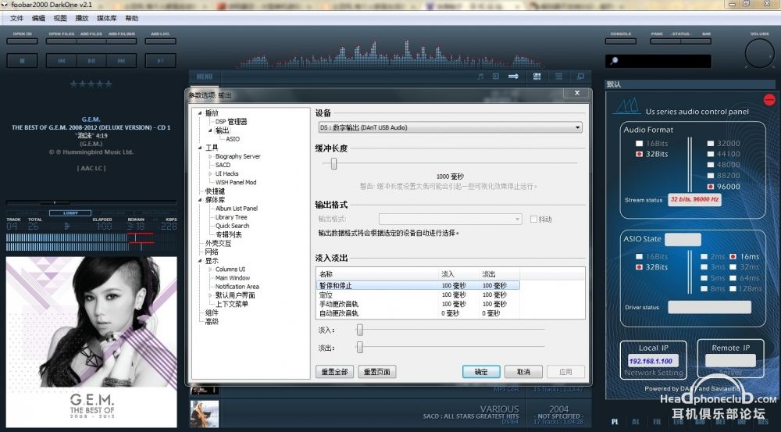The image size is (781, 432).
Task: Select SACD in the preferences tree
Action: (x=223, y=165)
